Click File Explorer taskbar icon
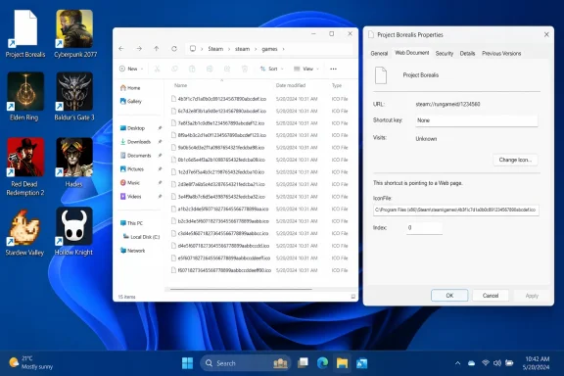Screen dimensions: 564x376 click(x=342, y=363)
